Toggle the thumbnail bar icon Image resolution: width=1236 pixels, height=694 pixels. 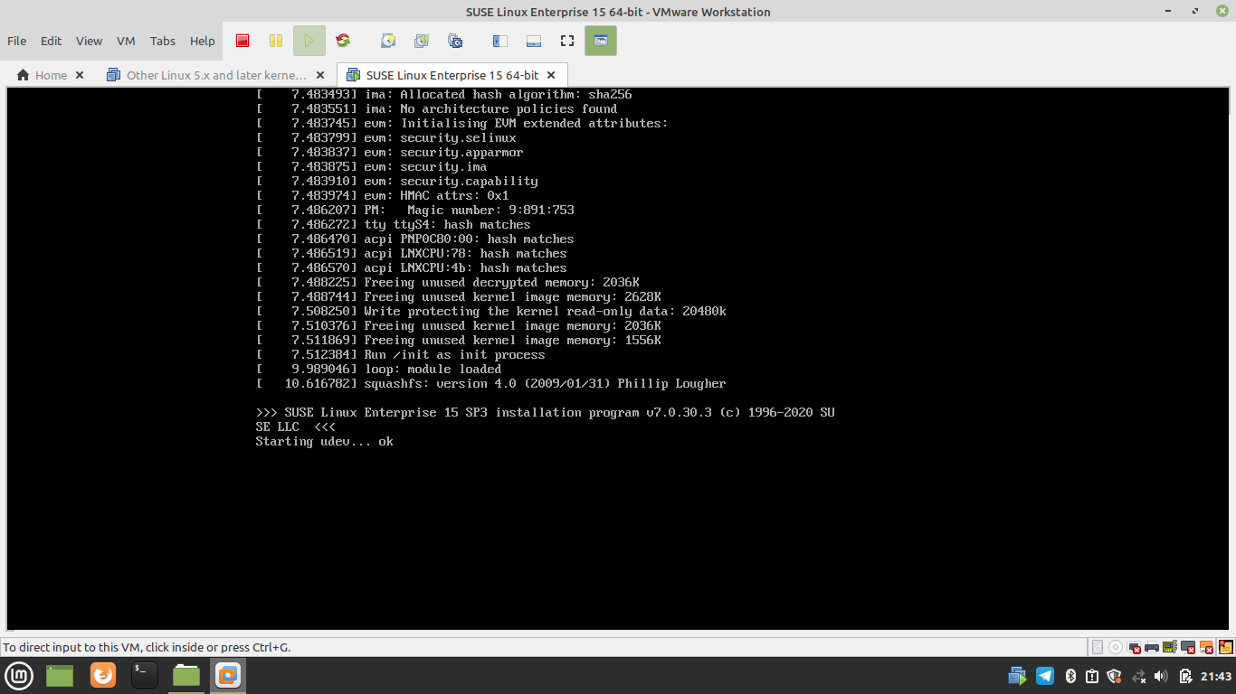click(x=533, y=41)
